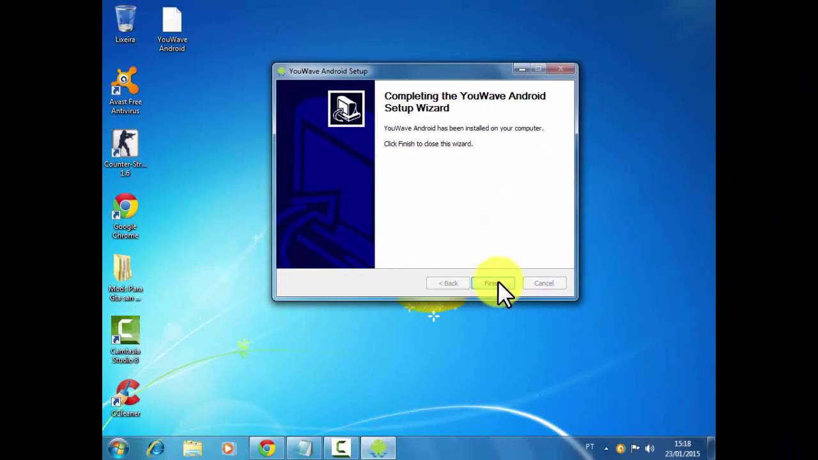This screenshot has width=818, height=460.
Task: Open Windows Explorer from the taskbar
Action: (192, 448)
